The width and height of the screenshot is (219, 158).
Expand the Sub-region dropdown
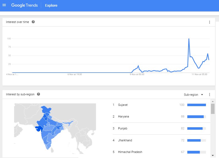[193, 95]
